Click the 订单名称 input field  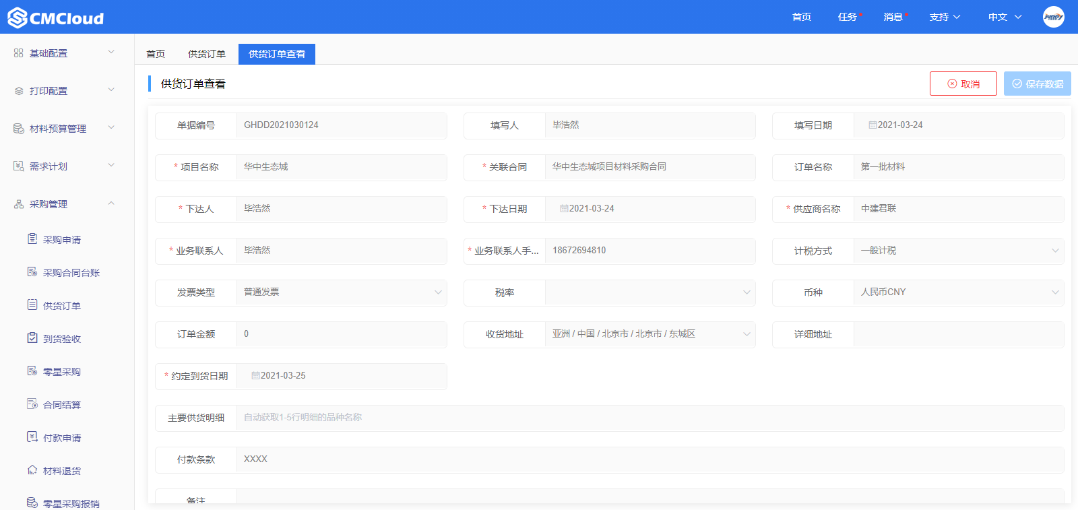click(x=959, y=167)
